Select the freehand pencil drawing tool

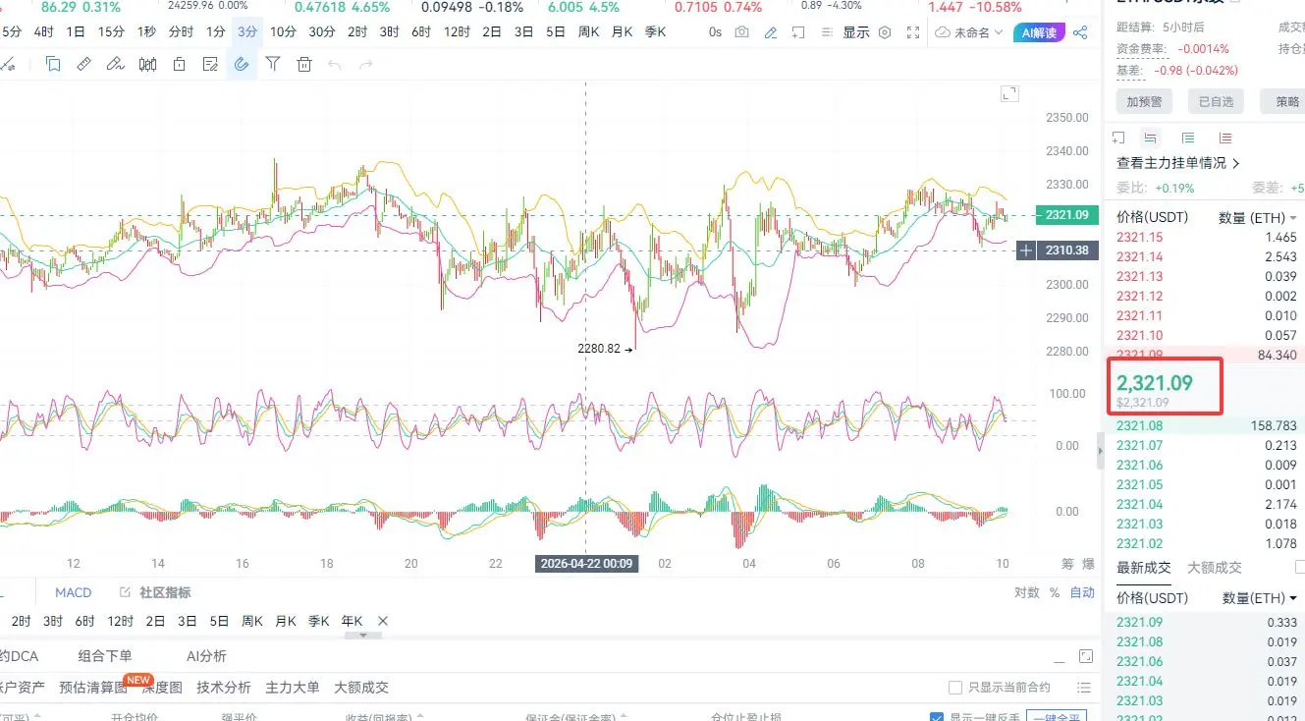115,65
